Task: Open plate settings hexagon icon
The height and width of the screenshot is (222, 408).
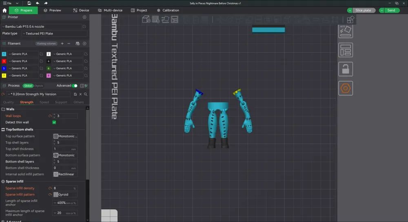Action: click(x=346, y=89)
